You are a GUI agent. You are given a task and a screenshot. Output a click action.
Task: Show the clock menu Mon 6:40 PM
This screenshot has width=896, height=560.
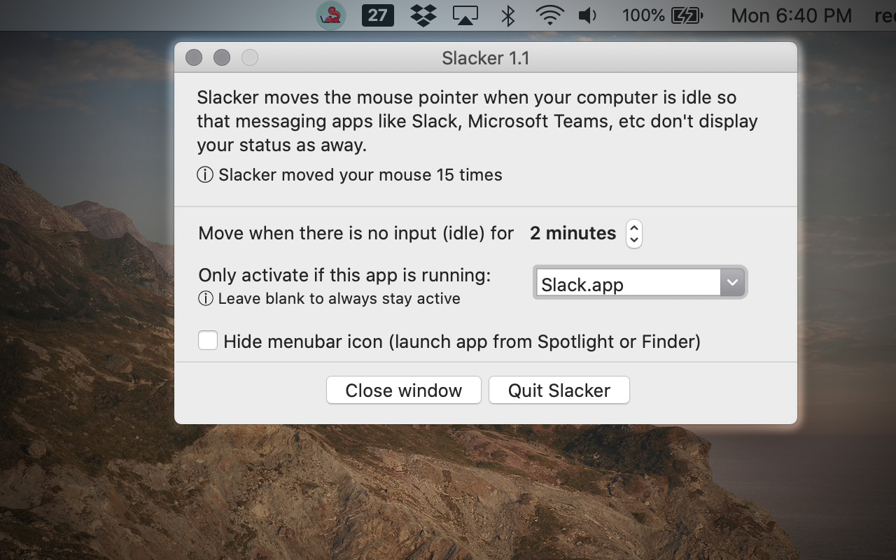[x=791, y=15]
